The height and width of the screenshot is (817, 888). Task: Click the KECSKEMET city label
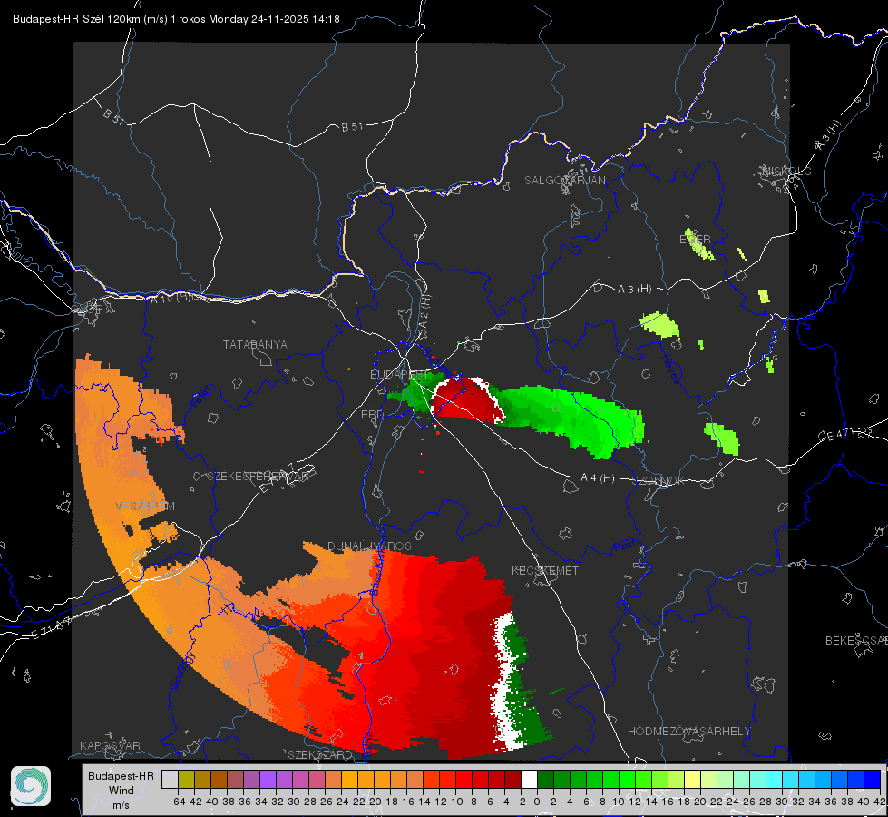pyautogui.click(x=545, y=571)
